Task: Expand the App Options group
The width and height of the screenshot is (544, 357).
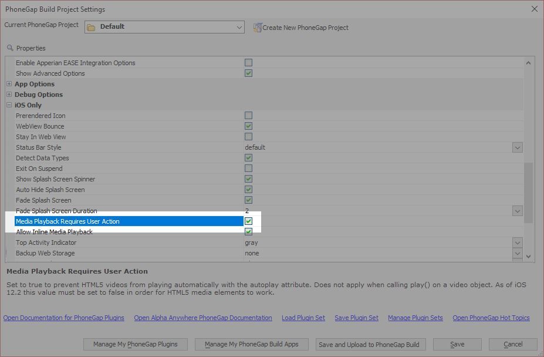Action: pyautogui.click(x=9, y=84)
